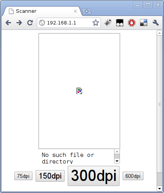The image size is (164, 193).
Task: Go back using the back arrow
Action: pos(9,23)
